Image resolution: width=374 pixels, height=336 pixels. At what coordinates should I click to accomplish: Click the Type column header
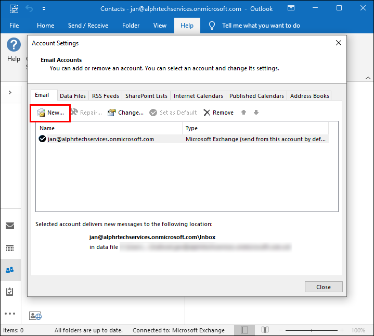[x=255, y=128]
